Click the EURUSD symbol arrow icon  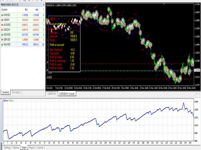coord(3,15)
